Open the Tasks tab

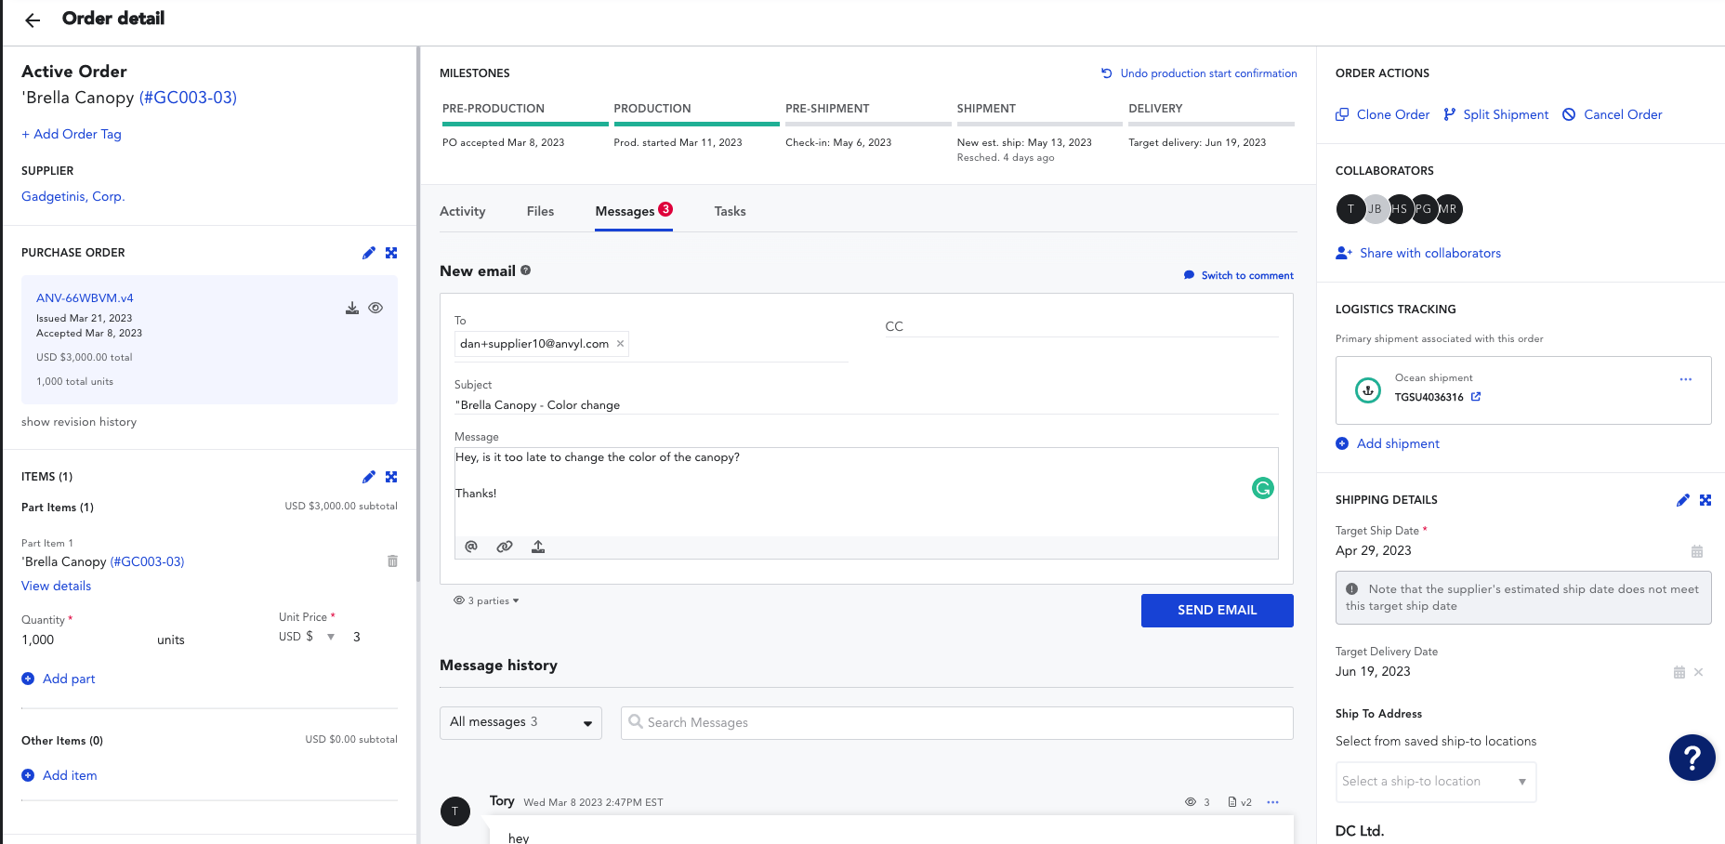pos(730,212)
